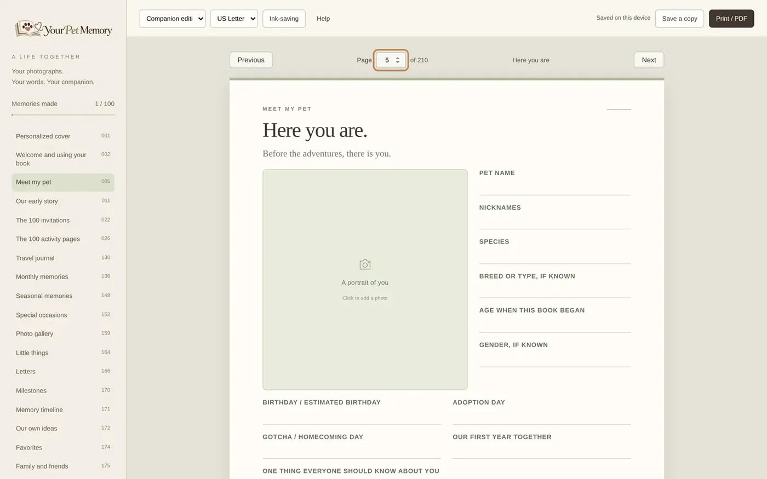The height and width of the screenshot is (479, 767).
Task: Jump to the Photo gallery section
Action: 63,333
